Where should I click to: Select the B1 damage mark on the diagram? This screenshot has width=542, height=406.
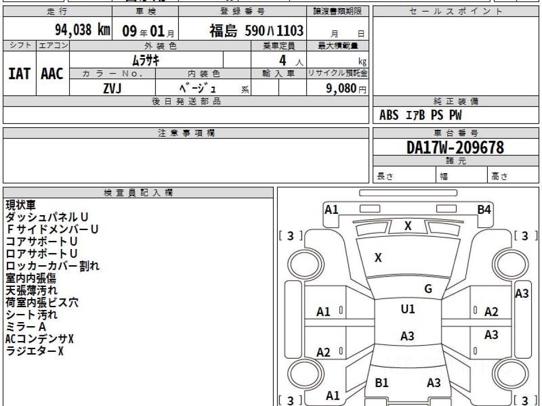click(x=382, y=383)
